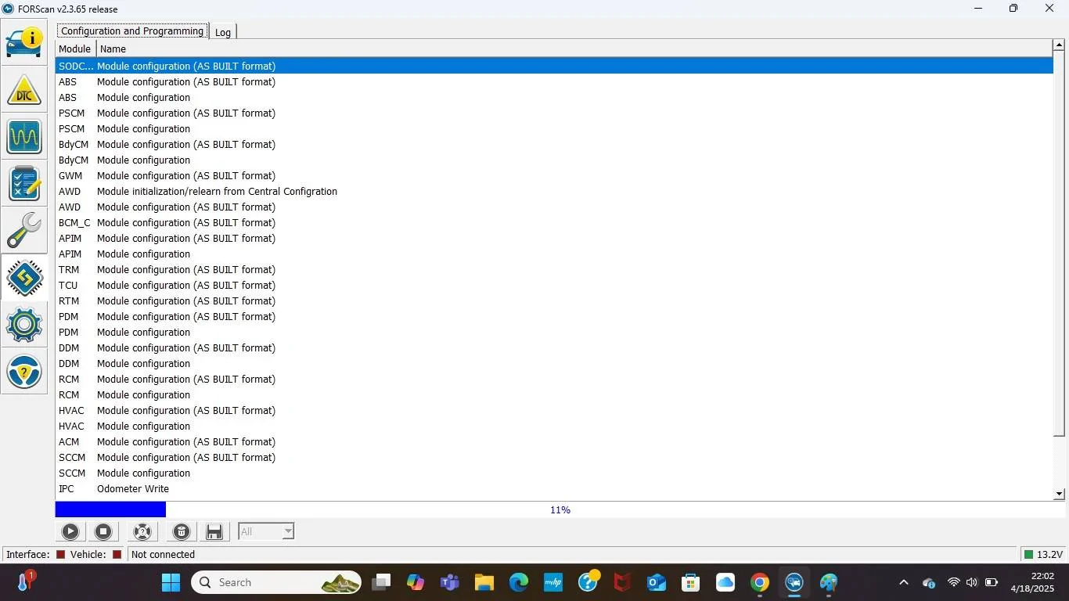Select the DDM row without AS BUILT
The width and height of the screenshot is (1069, 601).
[554, 364]
